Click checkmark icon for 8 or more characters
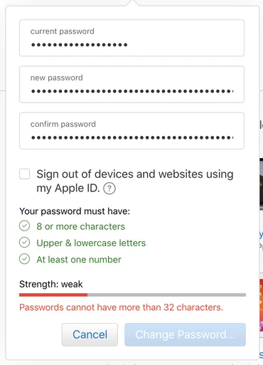Image resolution: width=263 pixels, height=365 pixels. pos(24,226)
